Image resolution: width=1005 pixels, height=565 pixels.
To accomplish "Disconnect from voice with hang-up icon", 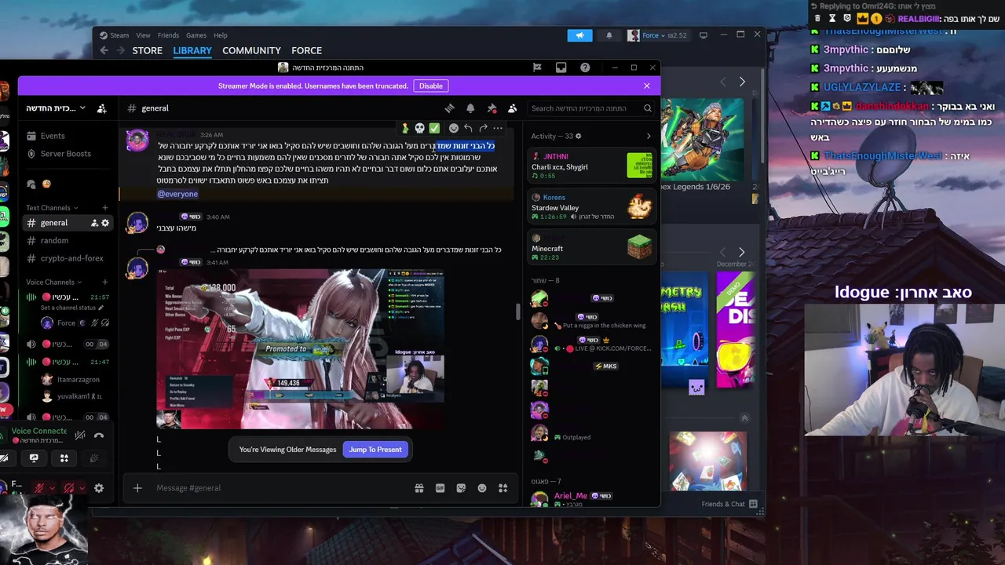I will coord(99,435).
